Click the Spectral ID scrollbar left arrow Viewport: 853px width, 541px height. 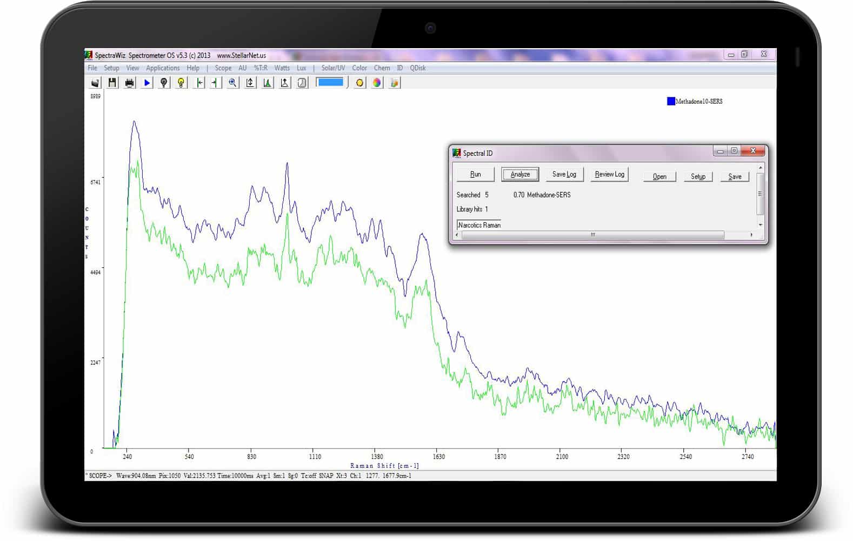[x=457, y=235]
